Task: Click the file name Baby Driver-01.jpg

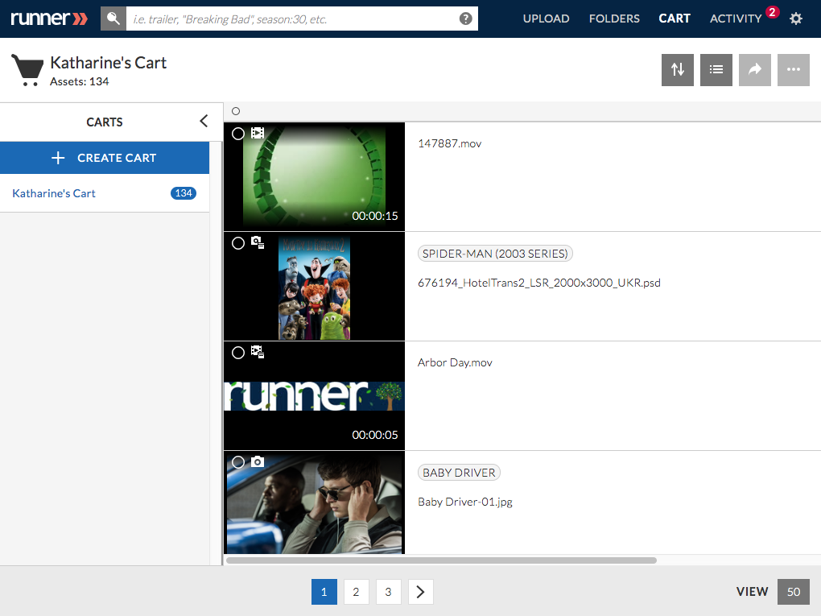Action: tap(465, 502)
